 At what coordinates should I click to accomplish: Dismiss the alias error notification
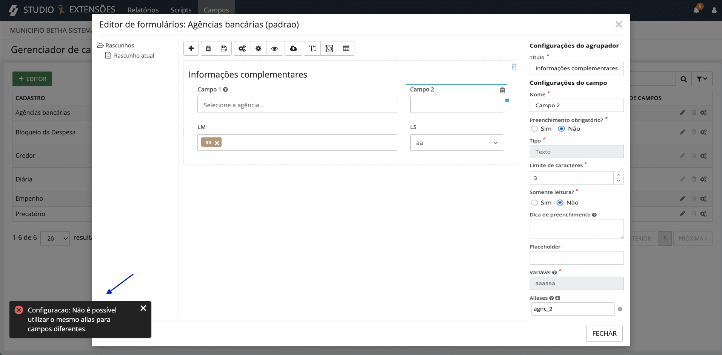coord(143,308)
